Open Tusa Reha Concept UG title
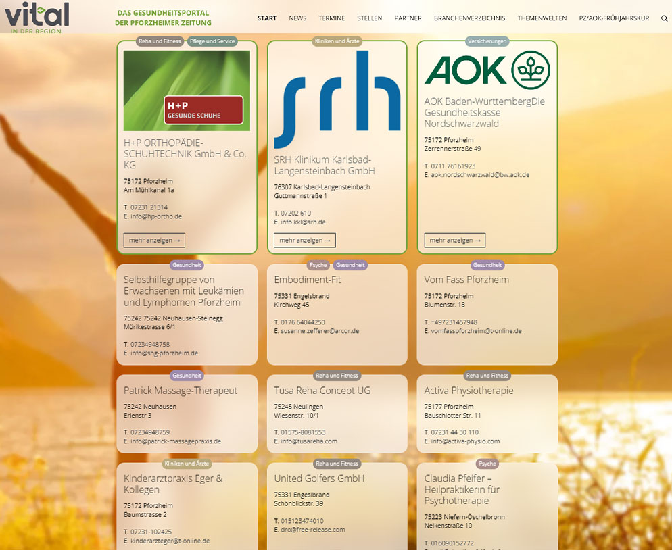The width and height of the screenshot is (672, 550). 322,391
